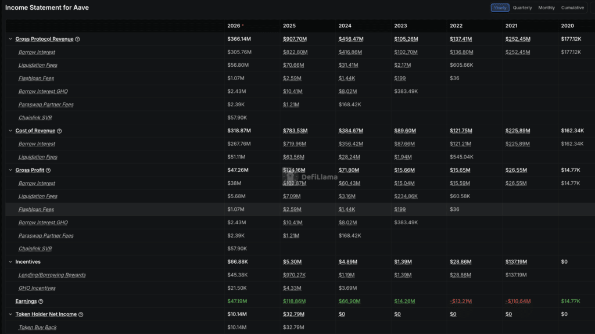Click the $15.66M Gross Profit 2023 value

coord(404,170)
